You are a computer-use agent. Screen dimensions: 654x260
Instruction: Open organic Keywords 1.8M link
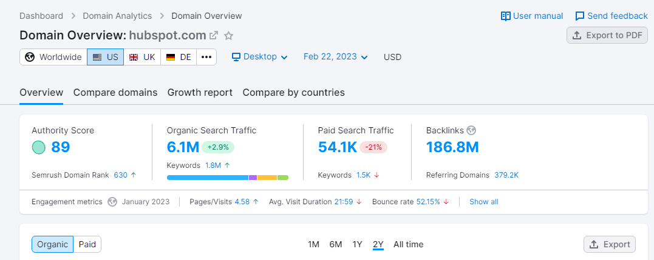[213, 165]
